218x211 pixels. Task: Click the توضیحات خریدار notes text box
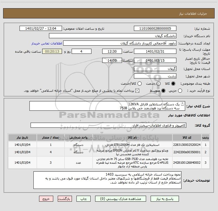click(x=108, y=180)
